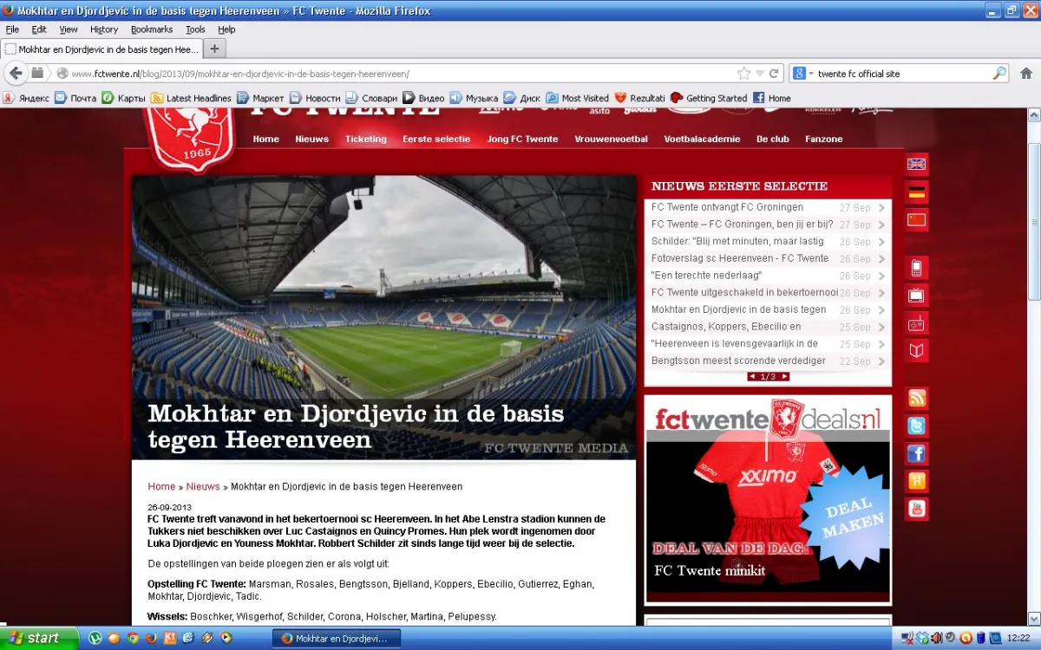Open 'Fotoverslag sc Heerenveen - FC Twente' article
Viewport: 1041px width, 650px height.
pos(740,258)
